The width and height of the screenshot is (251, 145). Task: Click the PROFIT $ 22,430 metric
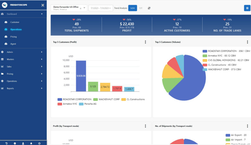(x=127, y=25)
